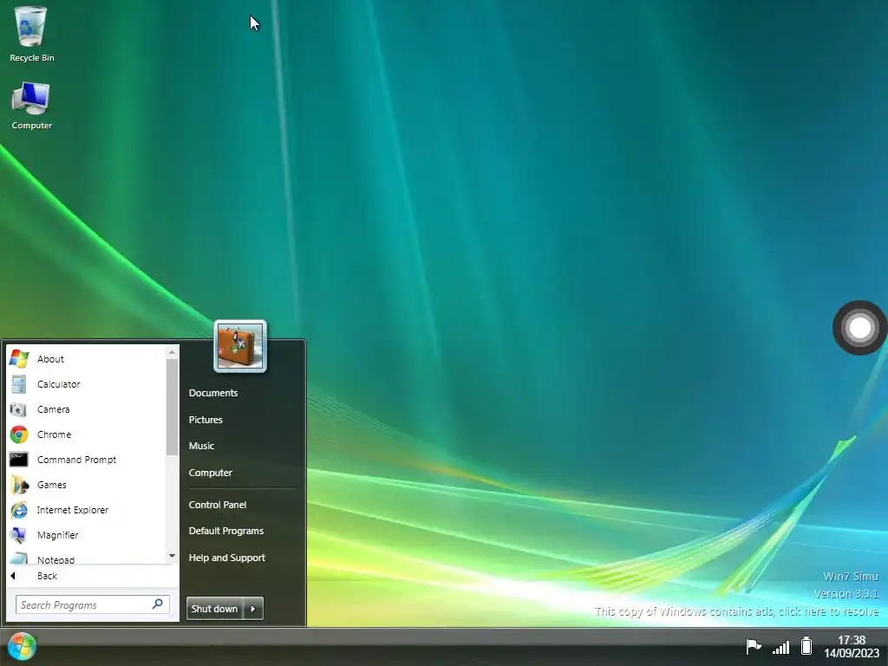Screen dimensions: 888x666
Task: Click the programs list scroll up arrow
Action: (173, 352)
